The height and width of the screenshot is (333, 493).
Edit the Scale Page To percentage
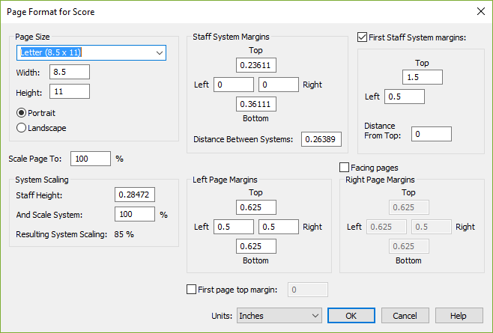point(91,159)
